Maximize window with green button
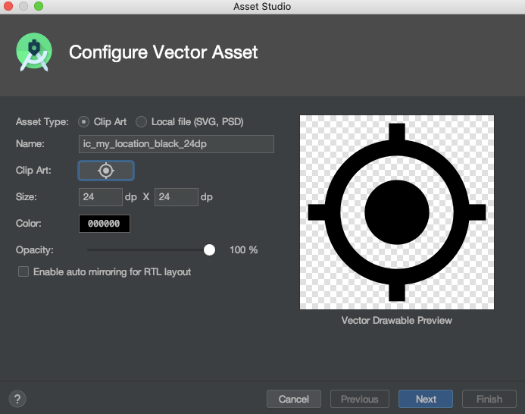Viewport: 525px width, 414px height. (x=39, y=6)
